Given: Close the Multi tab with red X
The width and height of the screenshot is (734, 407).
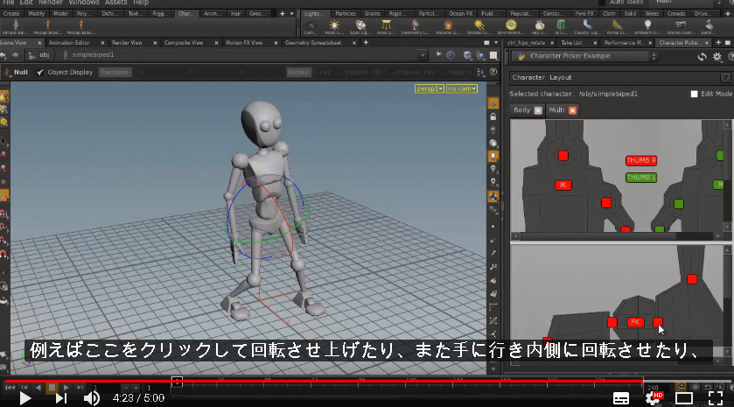Looking at the screenshot, I should [x=572, y=110].
